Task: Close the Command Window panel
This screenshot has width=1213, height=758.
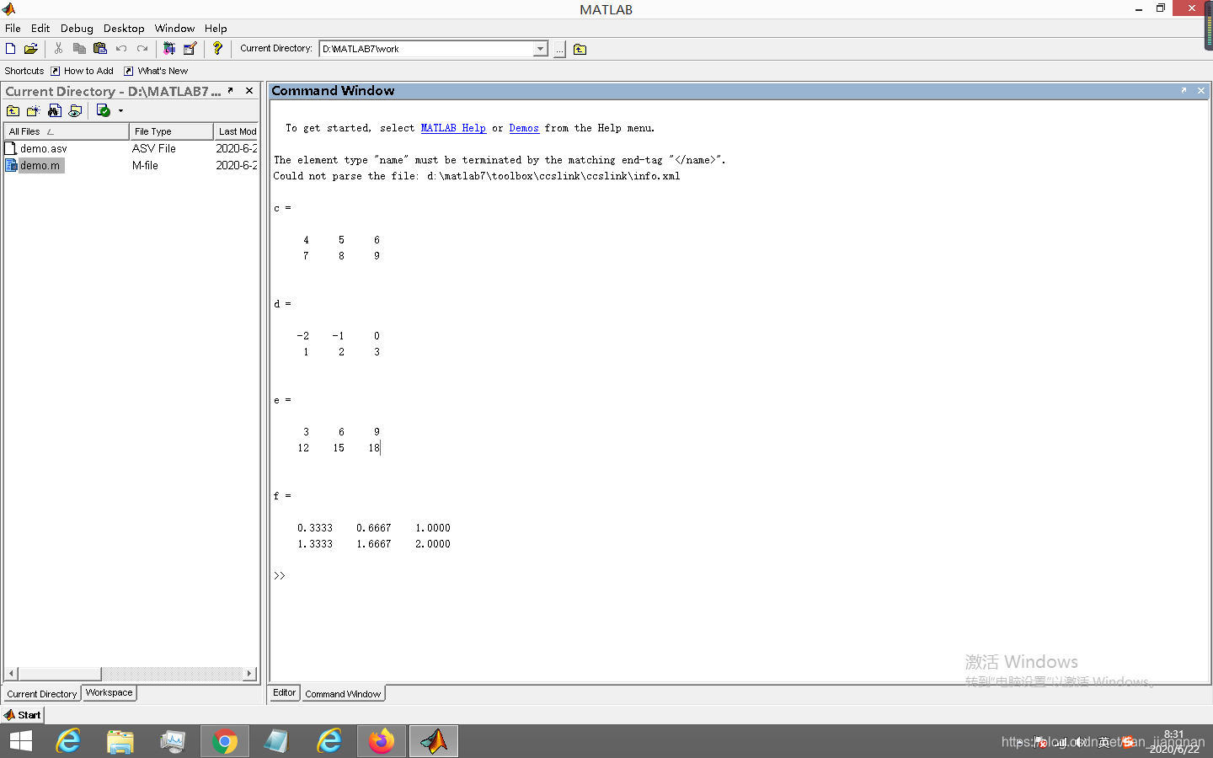Action: point(1201,90)
